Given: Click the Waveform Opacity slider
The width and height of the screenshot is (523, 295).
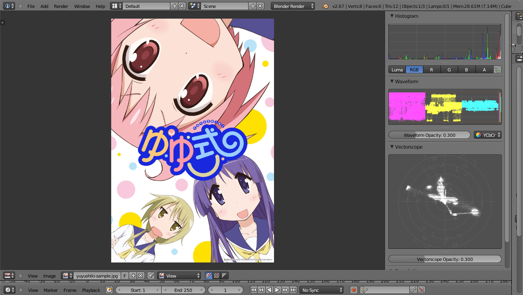Looking at the screenshot, I should click(x=430, y=135).
